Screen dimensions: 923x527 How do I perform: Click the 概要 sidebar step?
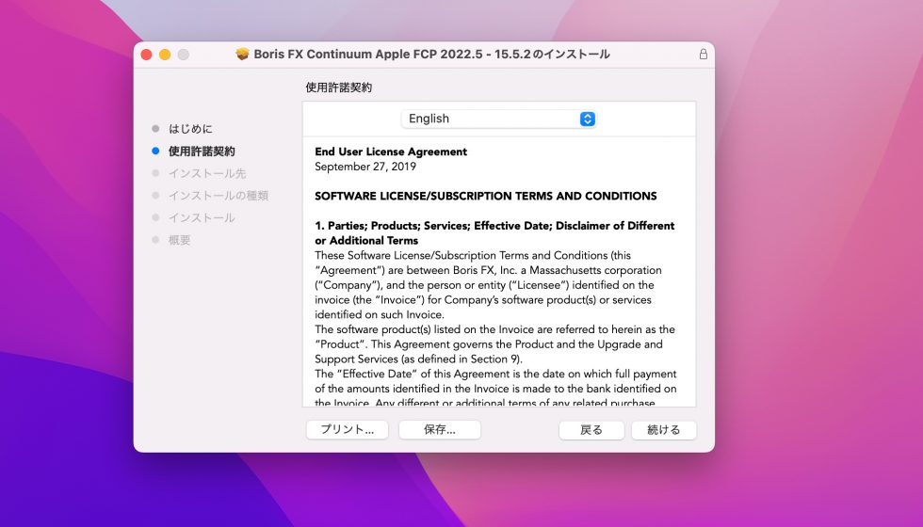(x=180, y=240)
